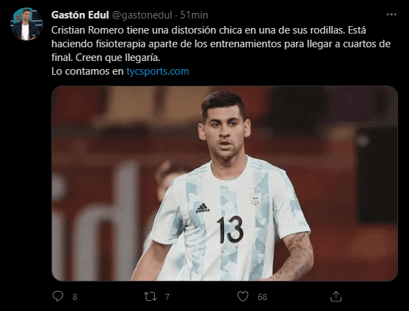Click the retweet count 7

[167, 297]
